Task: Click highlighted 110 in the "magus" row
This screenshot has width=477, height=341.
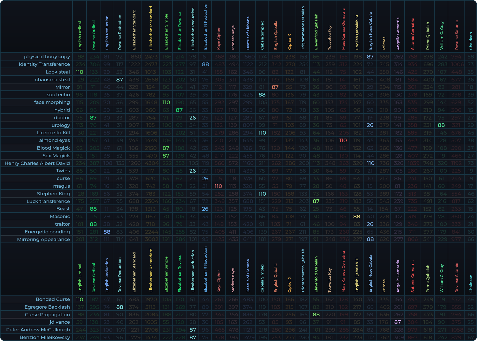Action: [x=218, y=186]
